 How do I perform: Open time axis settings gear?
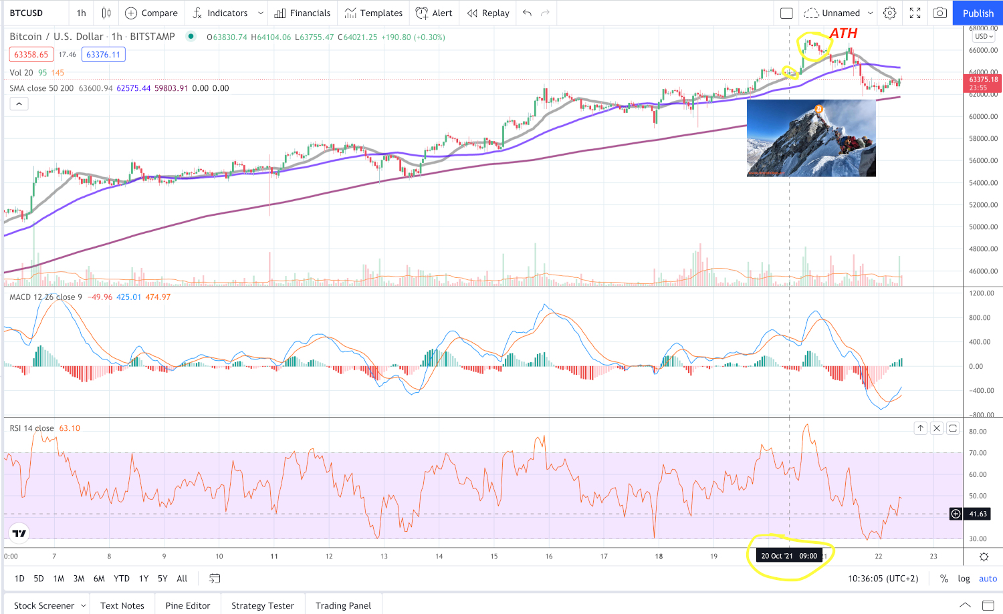coord(984,557)
